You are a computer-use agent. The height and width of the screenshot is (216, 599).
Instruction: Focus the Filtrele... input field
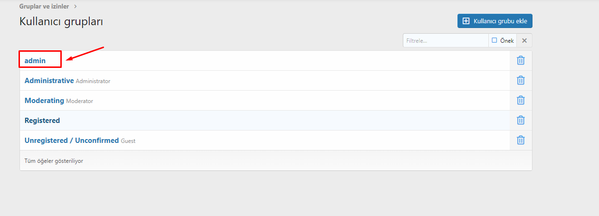(x=446, y=40)
